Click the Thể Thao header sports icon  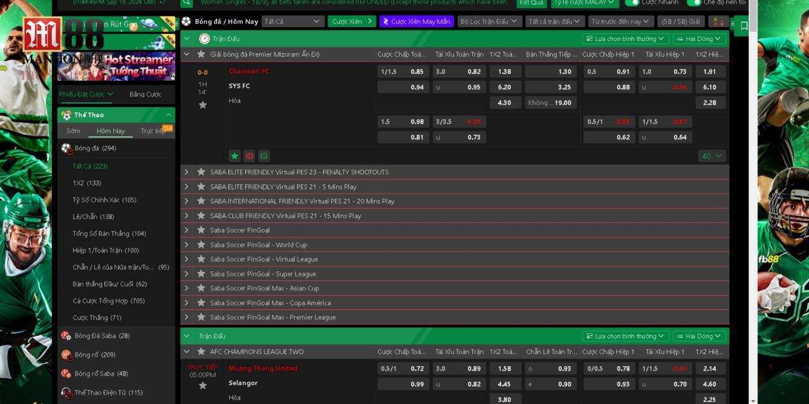(x=66, y=115)
